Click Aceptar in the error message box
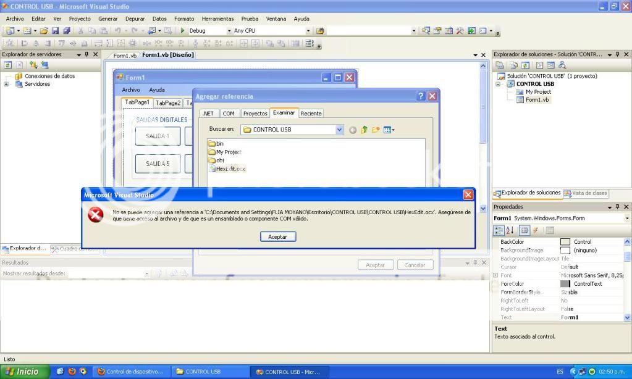The width and height of the screenshot is (632, 379). pyautogui.click(x=278, y=237)
